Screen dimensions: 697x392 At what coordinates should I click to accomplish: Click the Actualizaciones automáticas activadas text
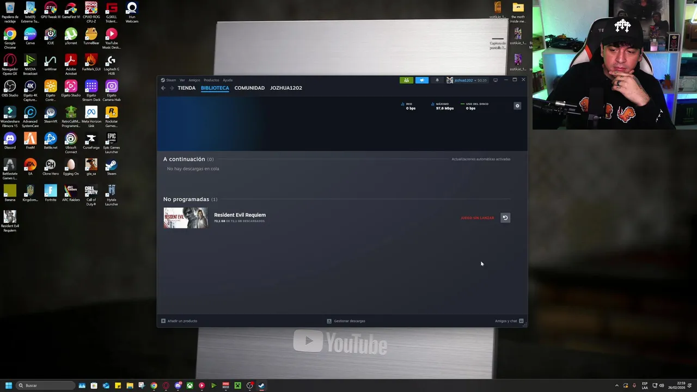[x=481, y=159]
